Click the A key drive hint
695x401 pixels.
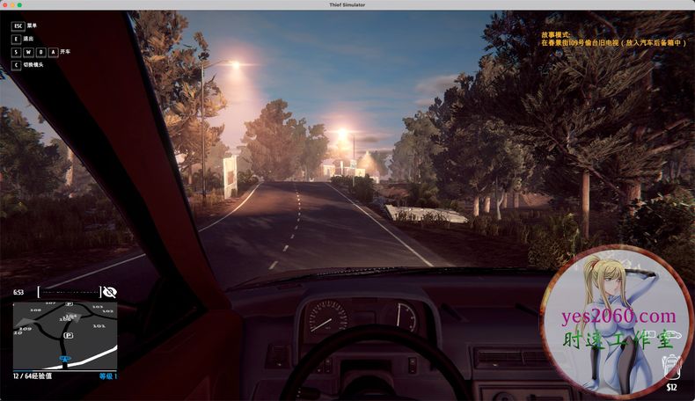pyautogui.click(x=53, y=52)
